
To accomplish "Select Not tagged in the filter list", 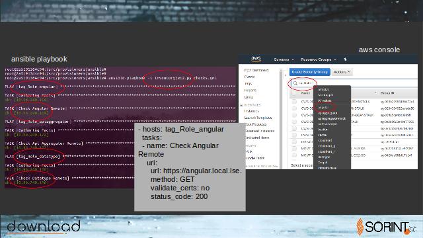I will [x=325, y=95].
